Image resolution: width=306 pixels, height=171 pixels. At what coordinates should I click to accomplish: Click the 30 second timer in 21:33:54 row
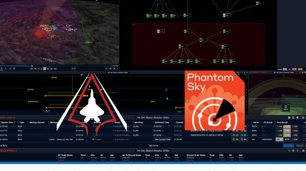click(235, 135)
